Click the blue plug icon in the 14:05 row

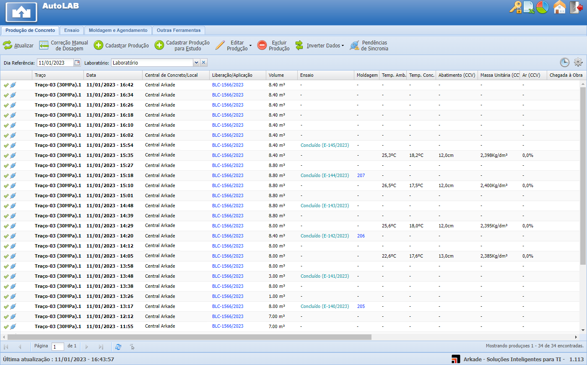13,256
